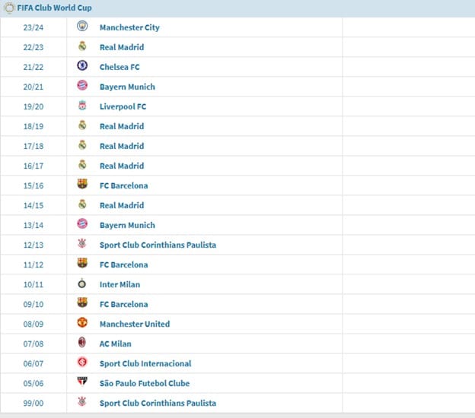Open AC Milan club link

[115, 344]
